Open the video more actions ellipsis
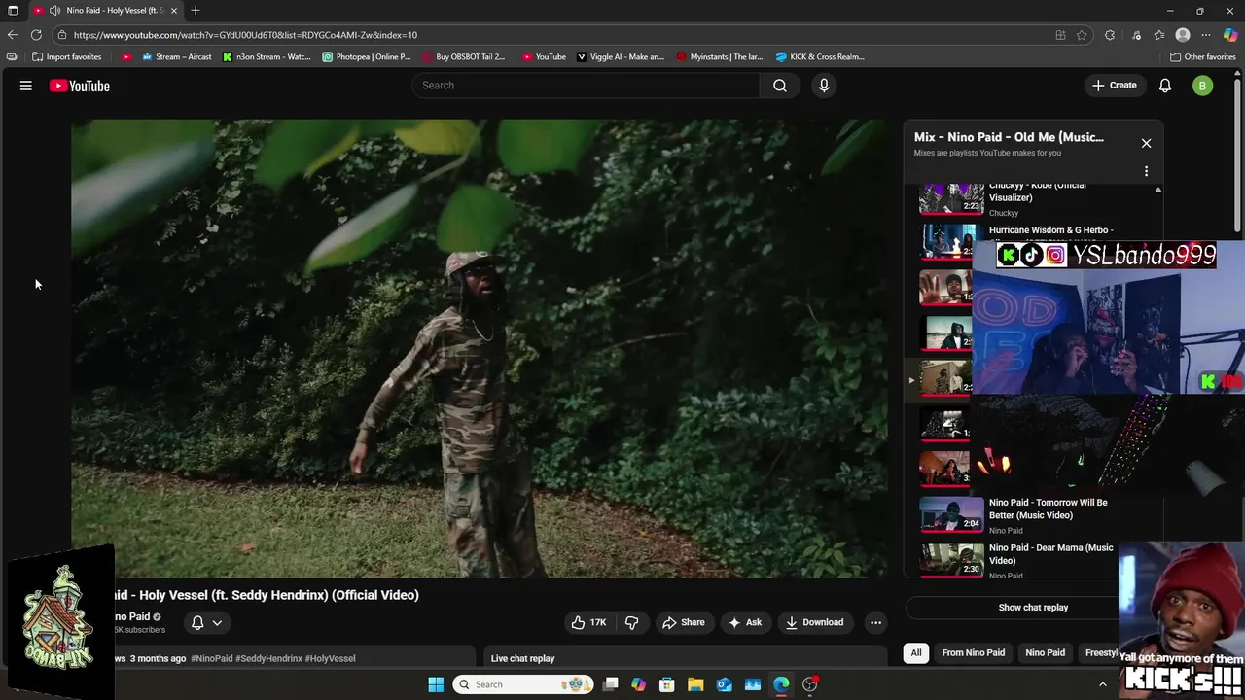1245x700 pixels. pos(875,622)
